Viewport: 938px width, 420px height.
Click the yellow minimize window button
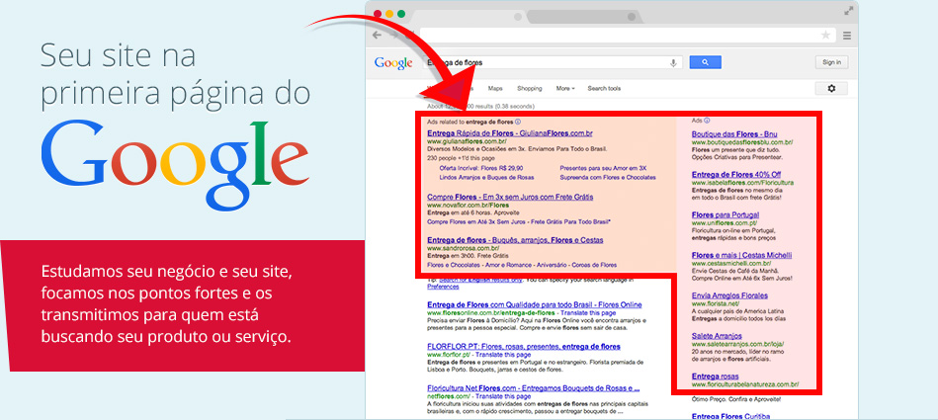click(388, 13)
